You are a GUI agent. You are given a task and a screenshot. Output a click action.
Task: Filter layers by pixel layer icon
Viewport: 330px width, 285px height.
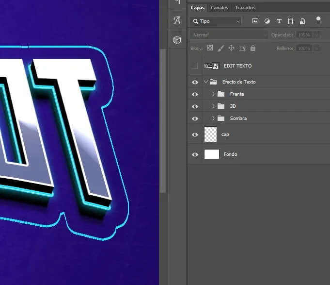[255, 21]
